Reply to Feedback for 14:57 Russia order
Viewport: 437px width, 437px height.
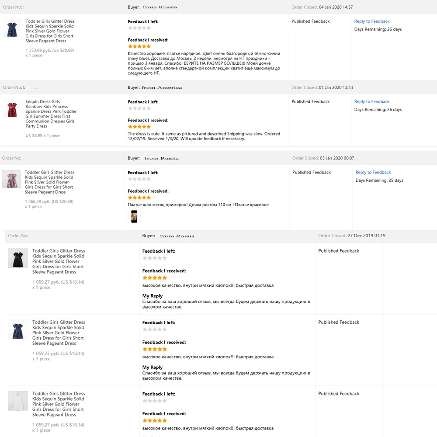tap(371, 21)
